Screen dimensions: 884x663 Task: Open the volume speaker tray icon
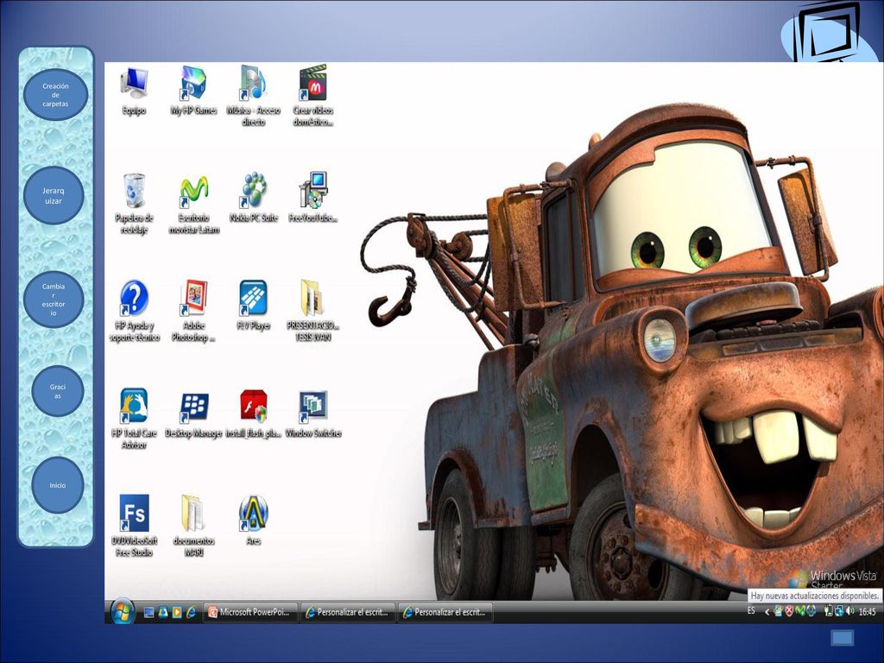tap(849, 610)
